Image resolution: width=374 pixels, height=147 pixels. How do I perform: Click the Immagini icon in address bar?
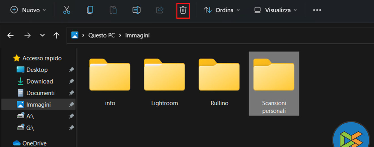tap(75, 35)
